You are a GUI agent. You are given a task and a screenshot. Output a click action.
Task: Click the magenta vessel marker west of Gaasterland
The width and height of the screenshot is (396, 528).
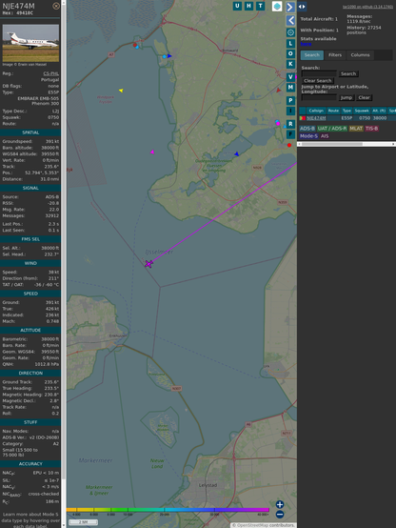coord(152,152)
